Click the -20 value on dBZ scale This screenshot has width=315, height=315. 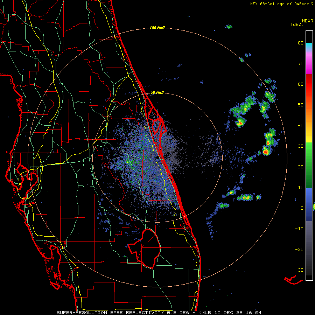pos(299,249)
